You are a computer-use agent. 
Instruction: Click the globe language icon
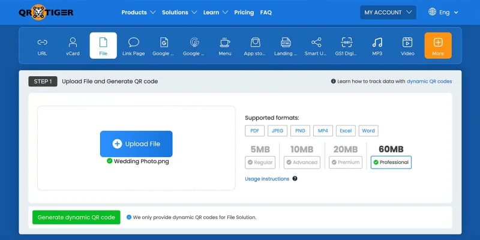pos(432,12)
